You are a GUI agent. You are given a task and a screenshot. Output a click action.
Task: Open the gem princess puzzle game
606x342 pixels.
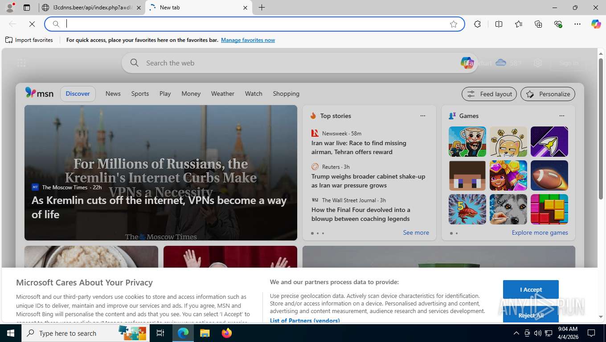(x=508, y=175)
